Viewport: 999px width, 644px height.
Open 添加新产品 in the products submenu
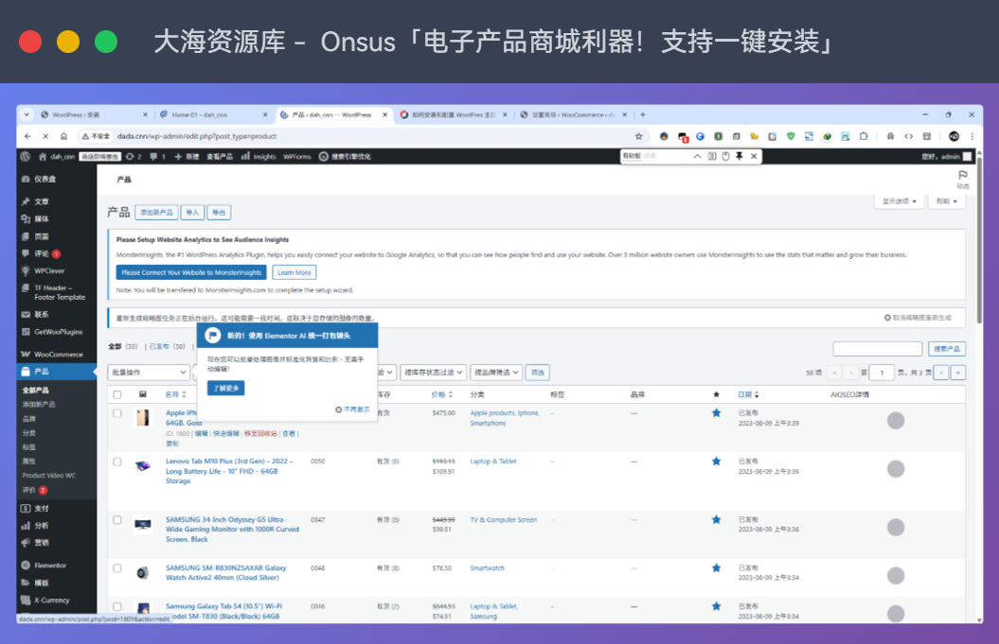tap(39, 404)
